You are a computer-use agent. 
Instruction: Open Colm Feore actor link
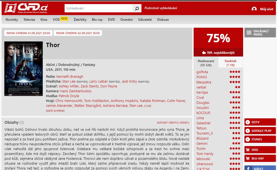click(x=176, y=101)
